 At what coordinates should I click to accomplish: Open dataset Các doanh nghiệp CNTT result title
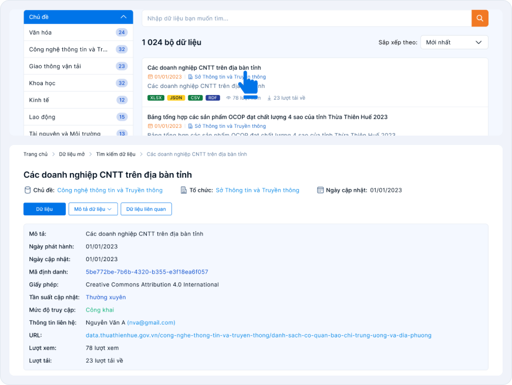point(204,68)
